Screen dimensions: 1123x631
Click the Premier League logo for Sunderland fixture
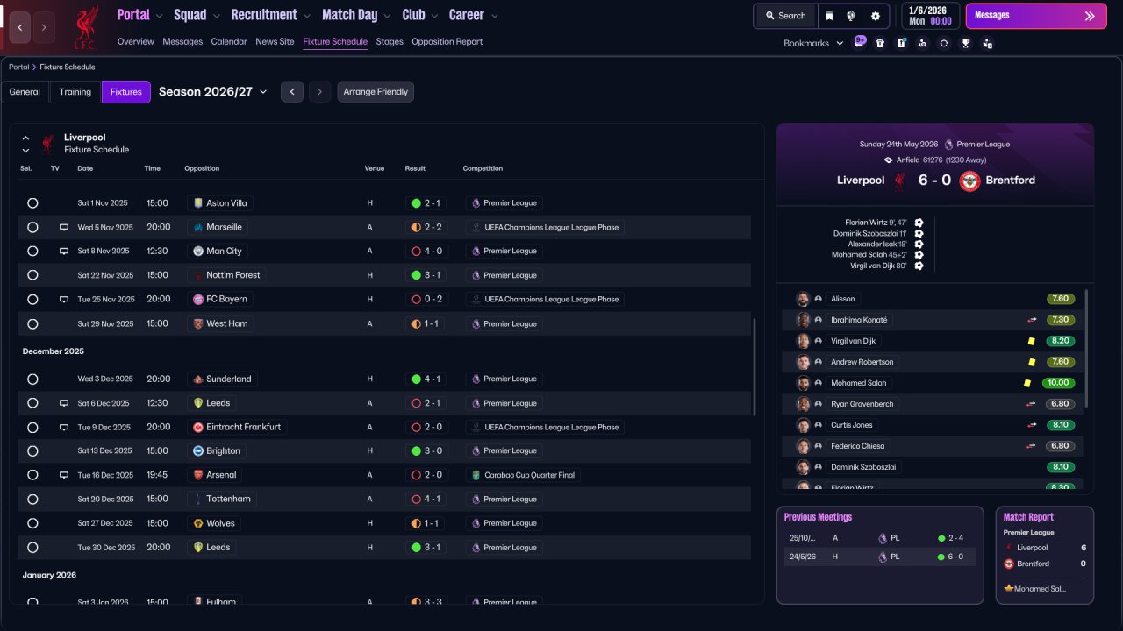(x=476, y=379)
